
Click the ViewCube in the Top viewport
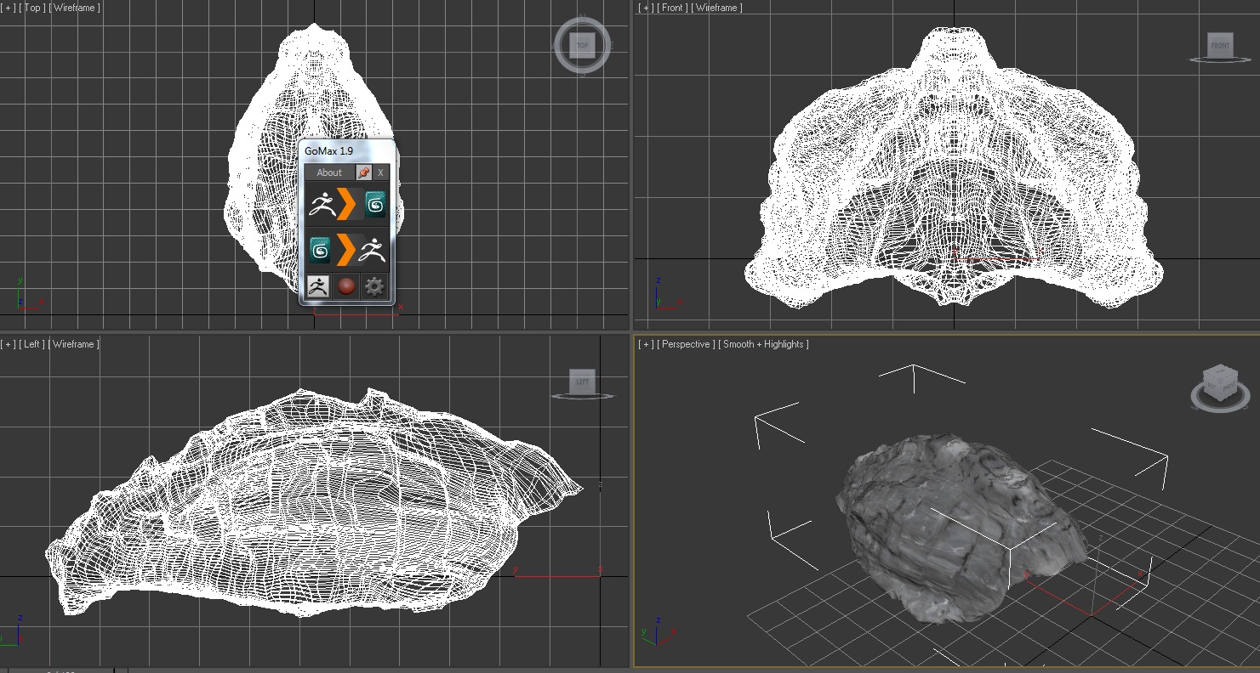click(582, 45)
